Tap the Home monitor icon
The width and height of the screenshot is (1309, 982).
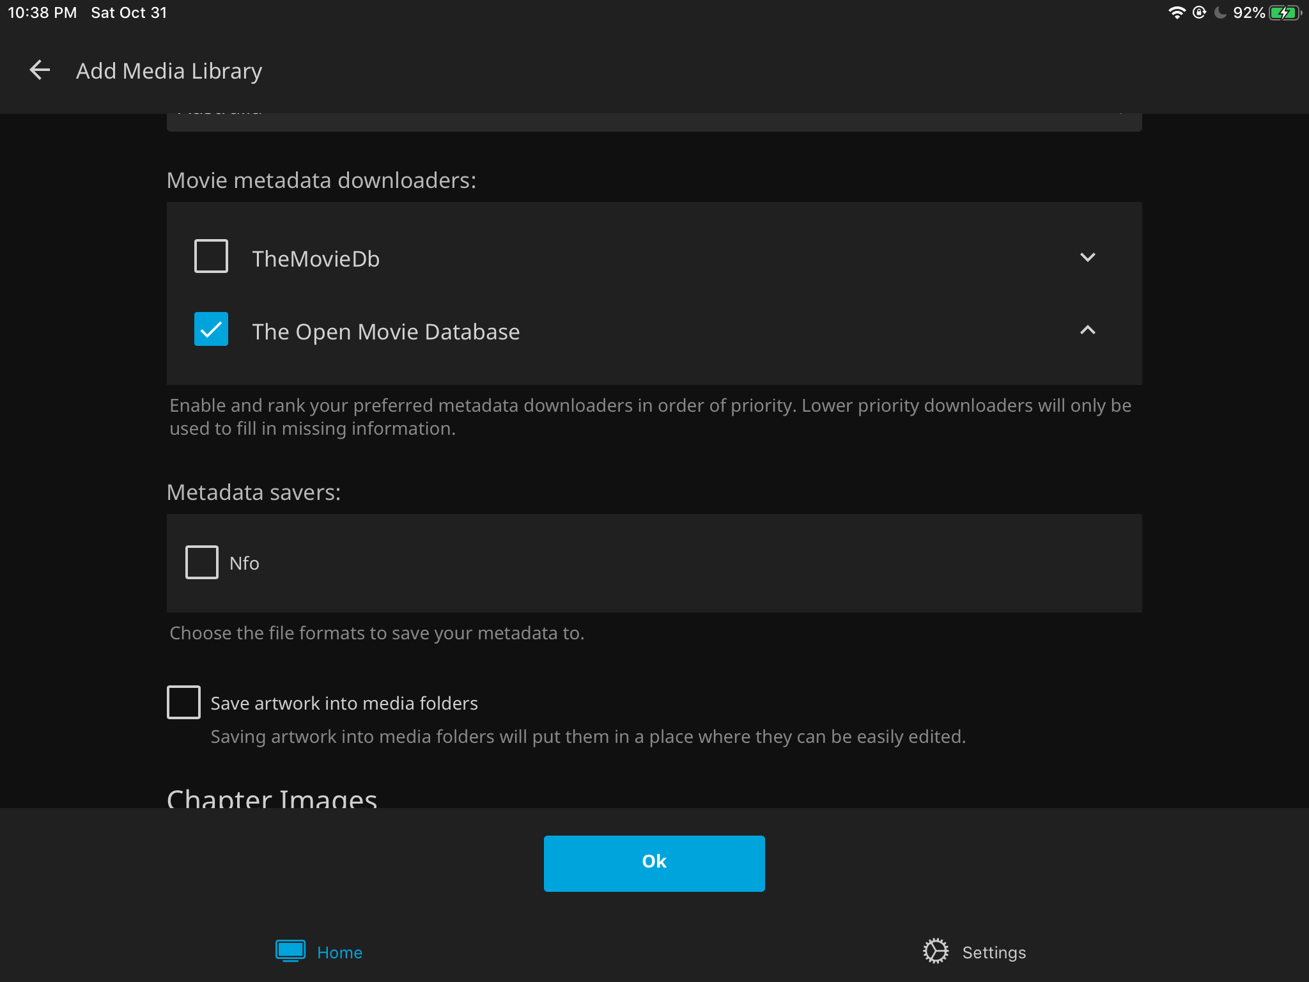point(290,951)
